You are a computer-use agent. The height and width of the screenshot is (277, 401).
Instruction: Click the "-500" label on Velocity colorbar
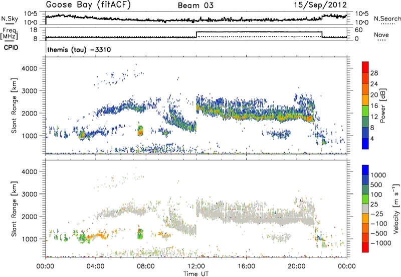(379, 233)
